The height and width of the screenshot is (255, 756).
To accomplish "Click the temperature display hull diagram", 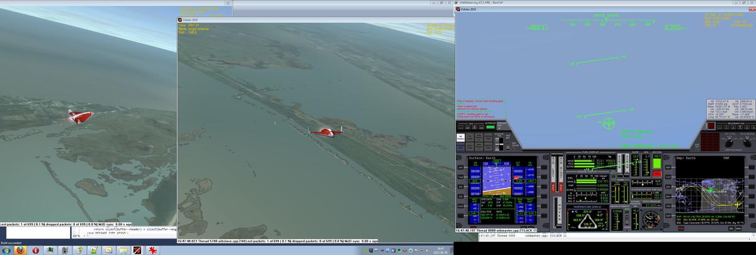I will (587, 221).
